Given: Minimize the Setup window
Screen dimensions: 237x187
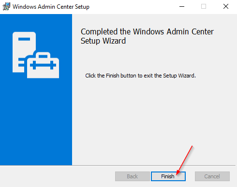Looking at the screenshot, I should (182, 6).
